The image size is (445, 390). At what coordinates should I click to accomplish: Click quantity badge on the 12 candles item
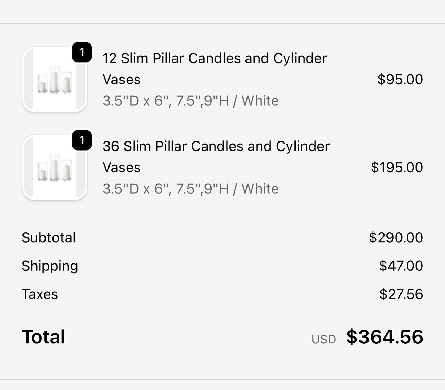point(82,52)
